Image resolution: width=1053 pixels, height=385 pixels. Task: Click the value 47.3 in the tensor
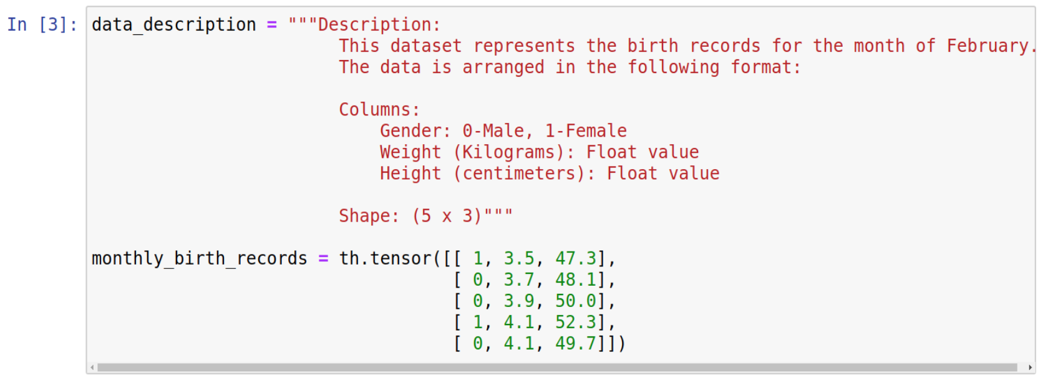click(x=576, y=258)
